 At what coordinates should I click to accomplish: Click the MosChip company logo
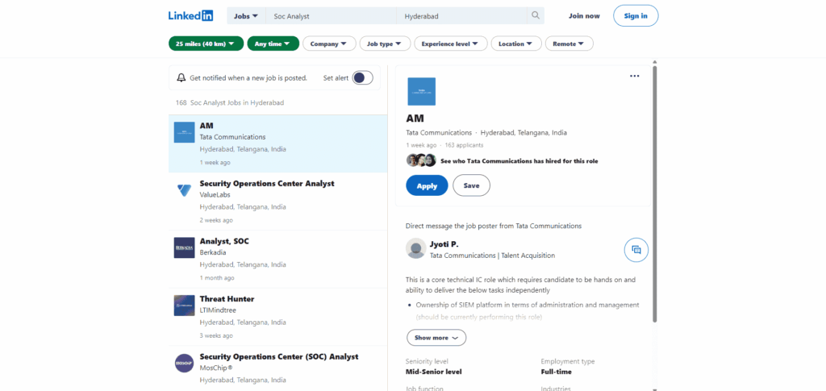tap(185, 363)
